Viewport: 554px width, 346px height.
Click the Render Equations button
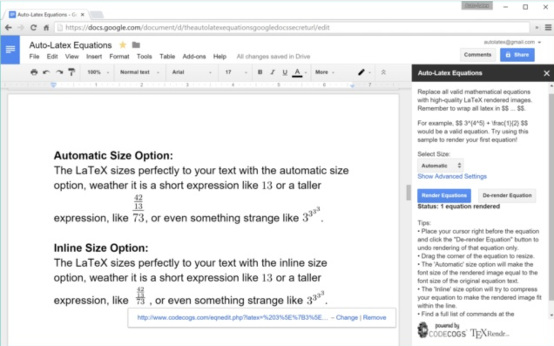[444, 196]
